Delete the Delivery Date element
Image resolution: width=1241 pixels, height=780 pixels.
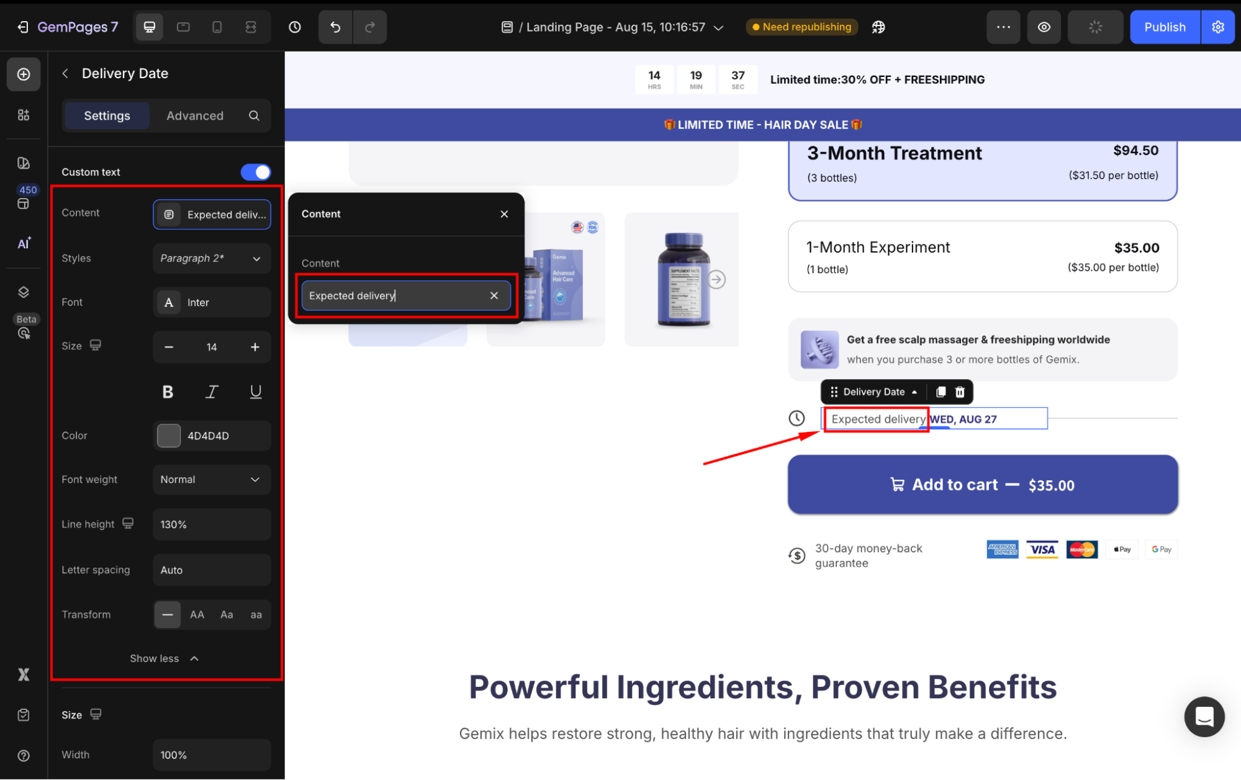(x=960, y=392)
